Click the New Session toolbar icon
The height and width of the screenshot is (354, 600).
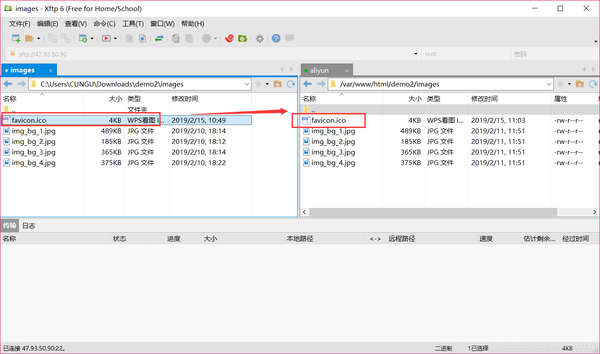[16, 38]
